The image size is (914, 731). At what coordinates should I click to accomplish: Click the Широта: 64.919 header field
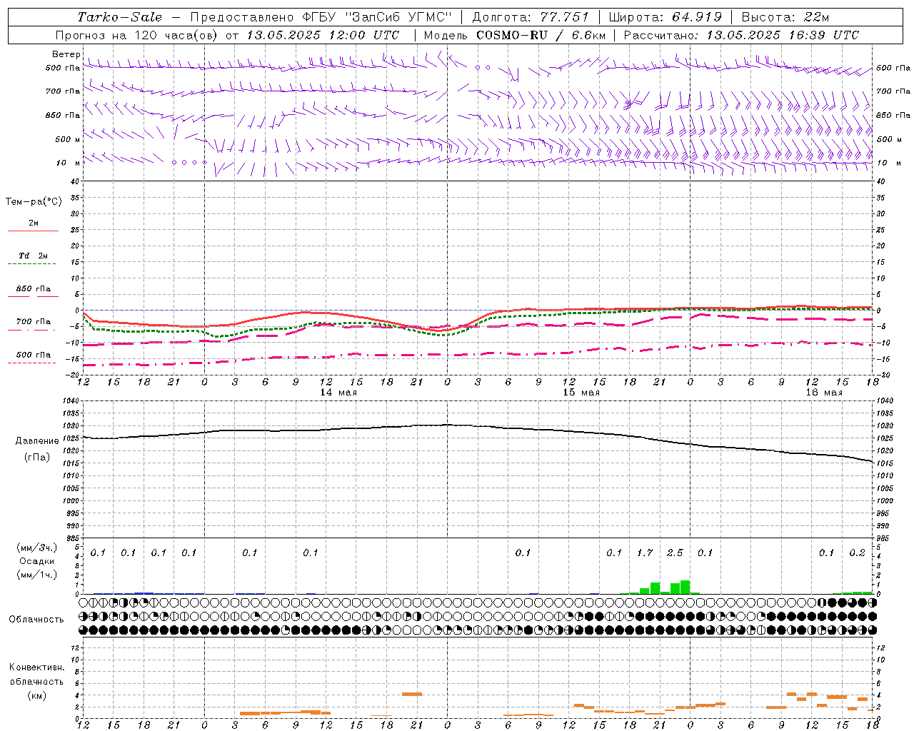click(666, 17)
